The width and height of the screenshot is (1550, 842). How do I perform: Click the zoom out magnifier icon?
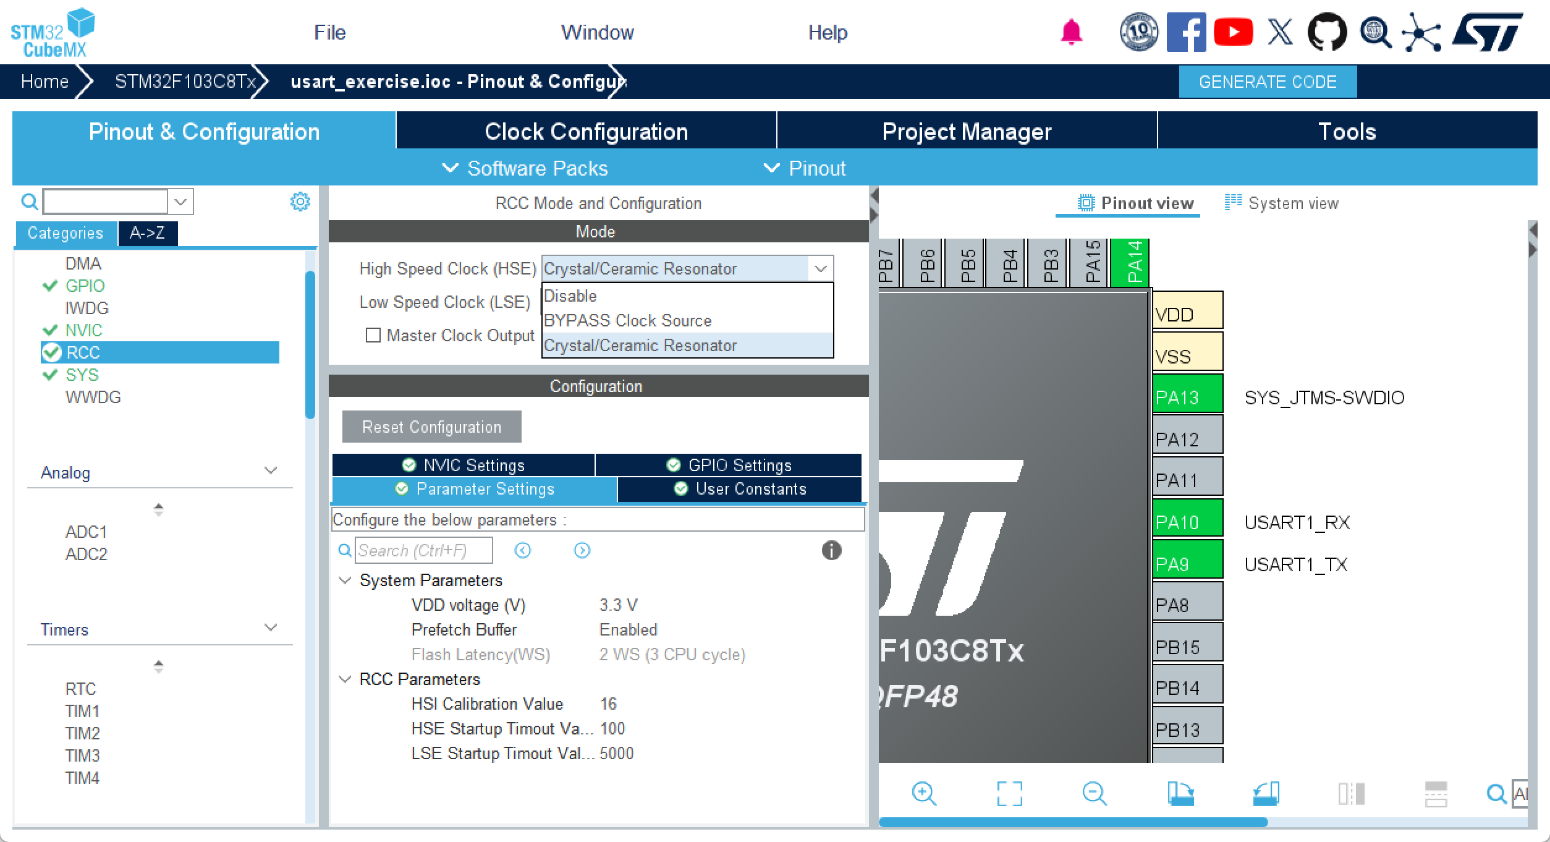click(1095, 793)
